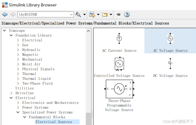Collapse the Fundamental Blocks node
This screenshot has width=196, height=125.
tap(25, 117)
